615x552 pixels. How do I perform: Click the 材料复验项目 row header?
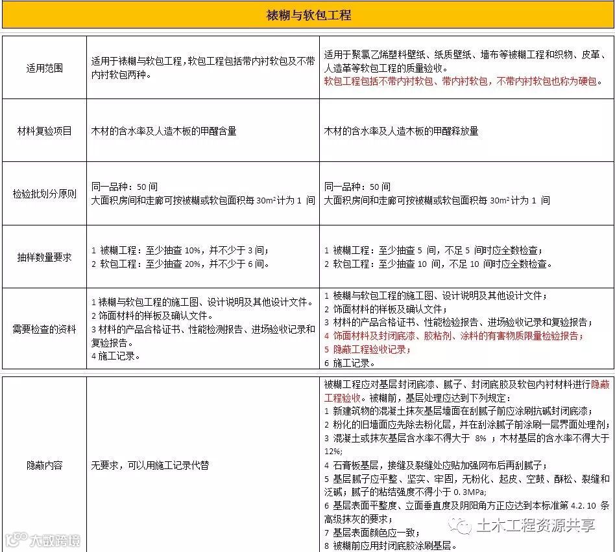pos(44,130)
